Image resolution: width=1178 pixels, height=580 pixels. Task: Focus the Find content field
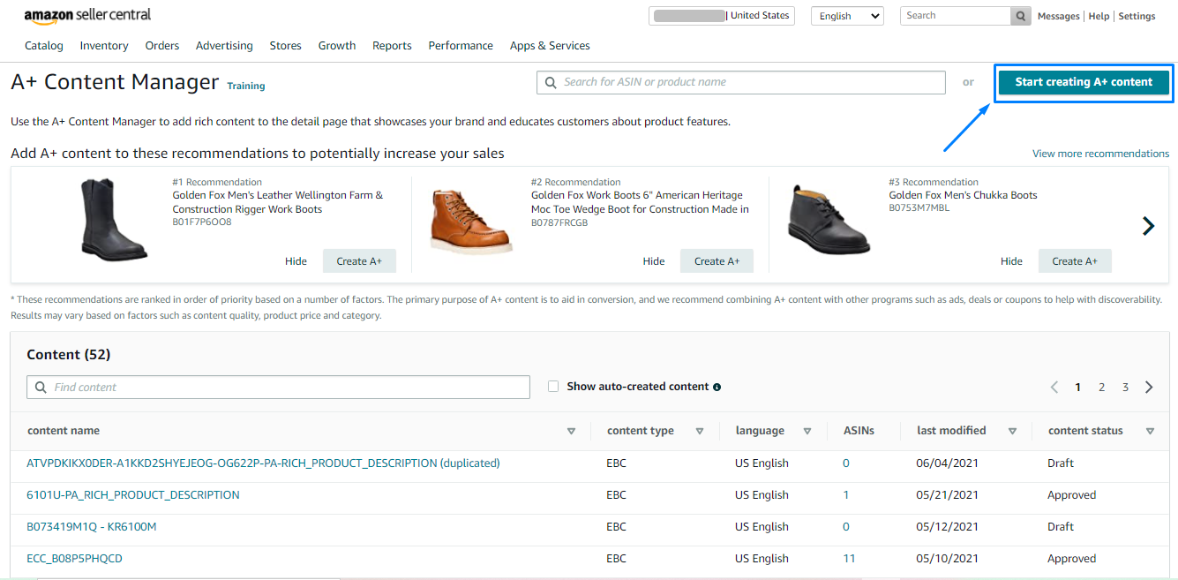click(279, 388)
